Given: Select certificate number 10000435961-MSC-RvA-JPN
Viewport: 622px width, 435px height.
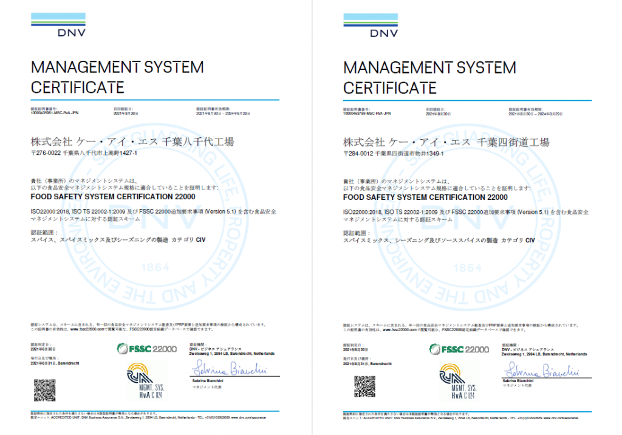Looking at the screenshot, I should tap(55, 113).
